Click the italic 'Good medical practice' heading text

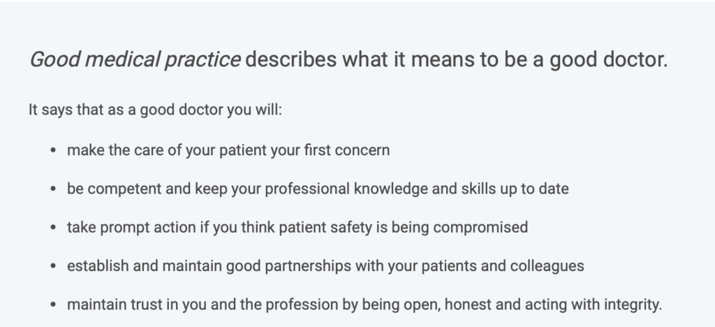pos(135,60)
